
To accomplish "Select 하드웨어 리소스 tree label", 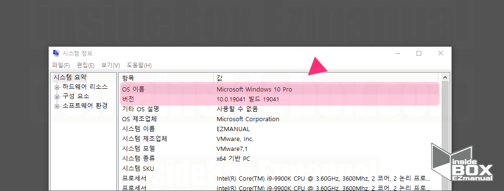I will click(85, 87).
